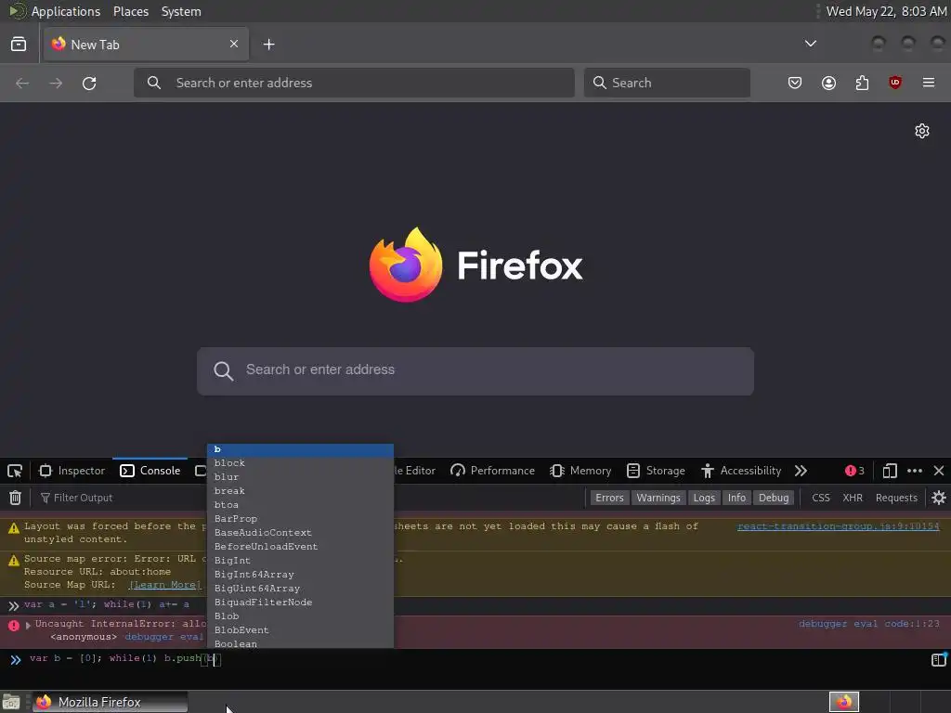This screenshot has width=951, height=713.
Task: Switch to the Performance tab
Action: (492, 471)
